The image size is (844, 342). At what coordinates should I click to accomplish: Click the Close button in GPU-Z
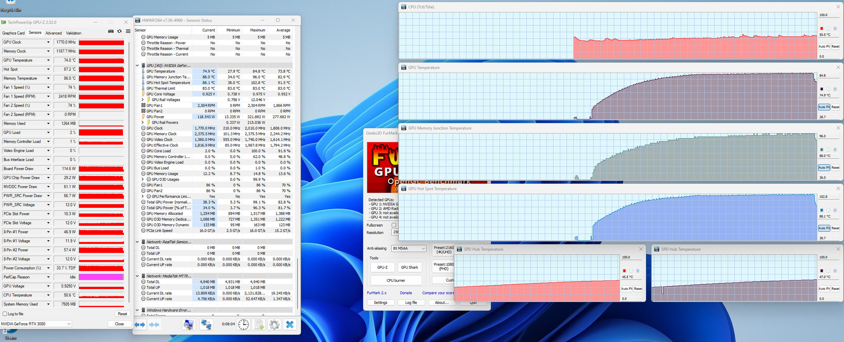coord(119,324)
